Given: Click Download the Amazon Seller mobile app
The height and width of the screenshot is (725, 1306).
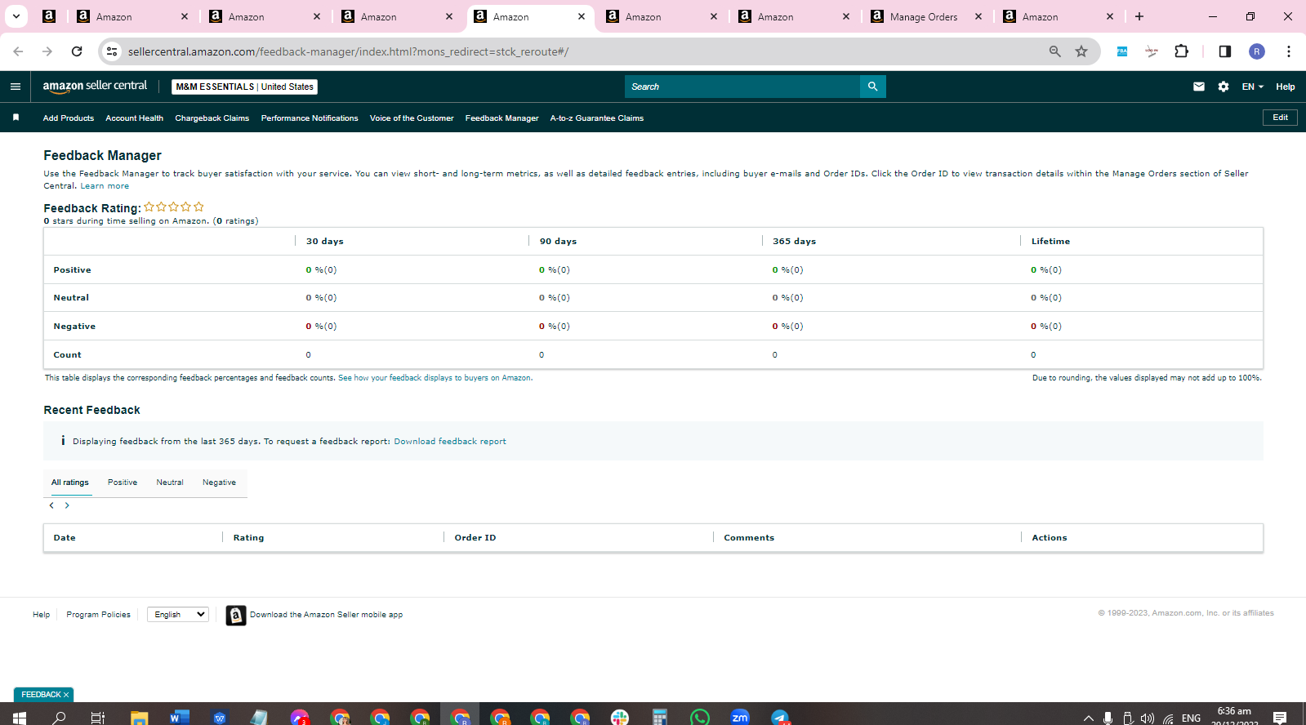Looking at the screenshot, I should pyautogui.click(x=326, y=615).
